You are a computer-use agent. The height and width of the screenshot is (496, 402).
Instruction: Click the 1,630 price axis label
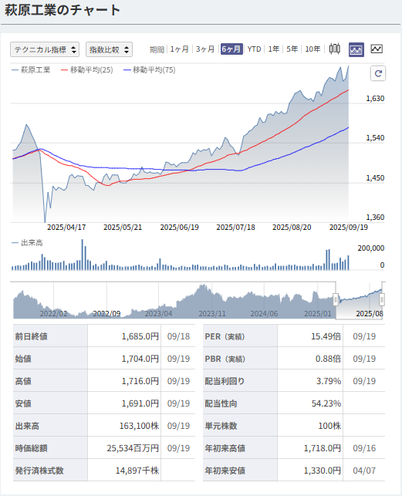375,99
